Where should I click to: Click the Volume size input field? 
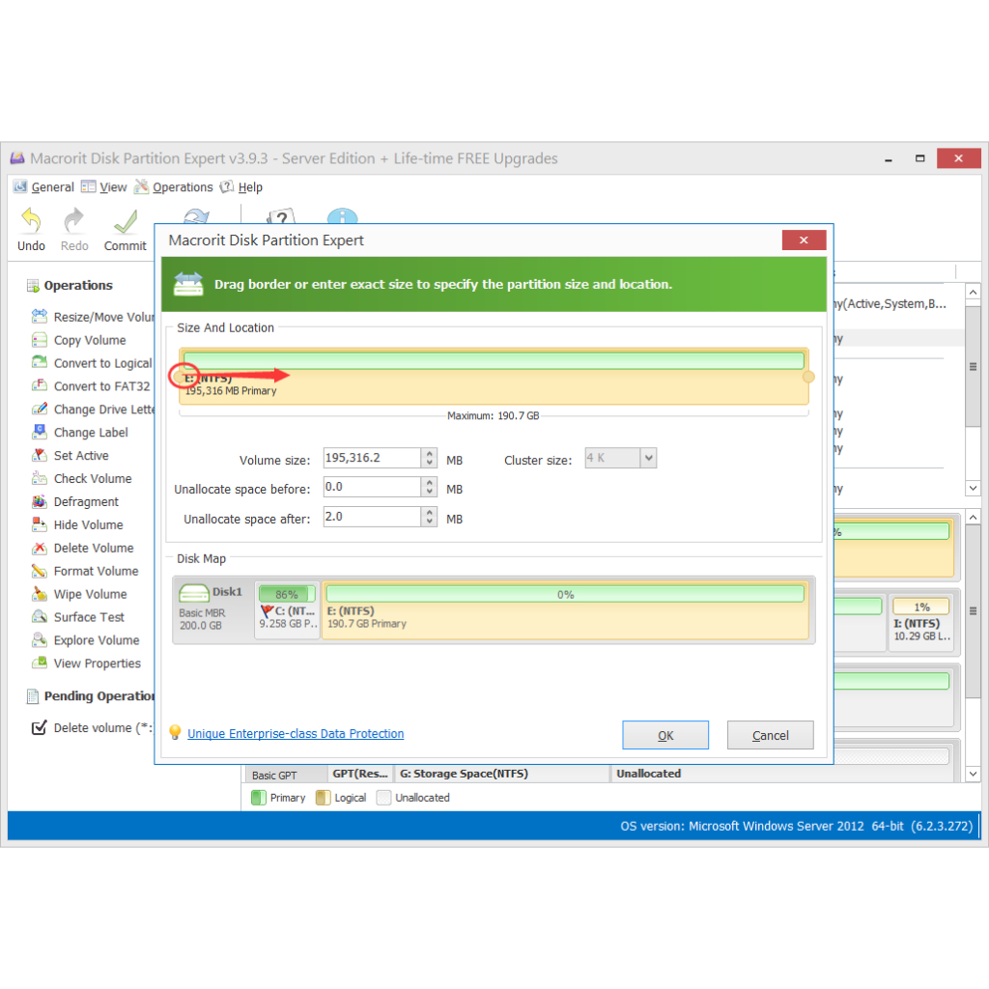[372, 458]
